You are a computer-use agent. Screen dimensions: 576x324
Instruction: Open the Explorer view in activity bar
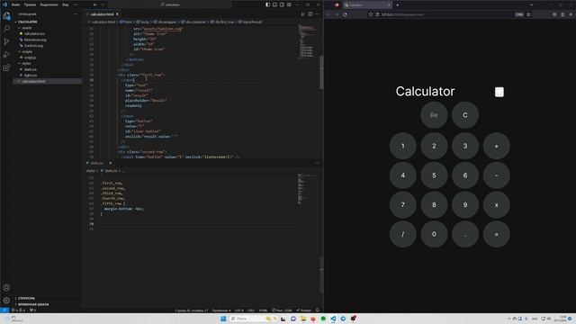pos(6,16)
